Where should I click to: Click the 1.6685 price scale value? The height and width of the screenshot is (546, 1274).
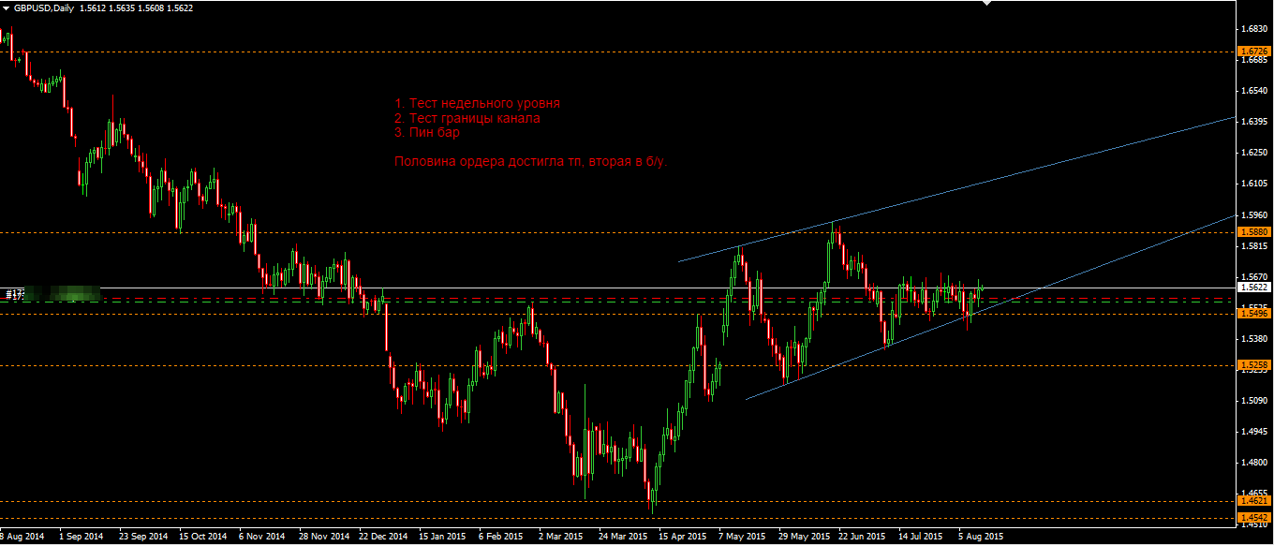click(1254, 61)
